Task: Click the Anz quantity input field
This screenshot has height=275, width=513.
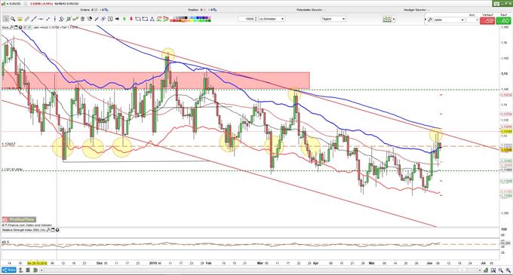Action: click(472, 20)
